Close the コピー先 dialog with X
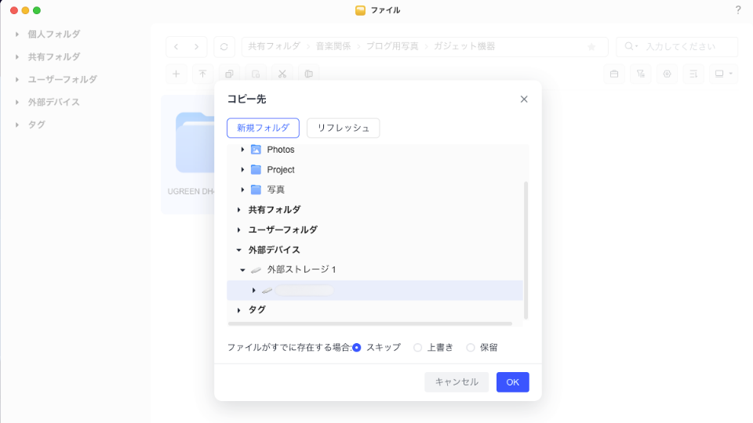This screenshot has width=753, height=423. [524, 99]
